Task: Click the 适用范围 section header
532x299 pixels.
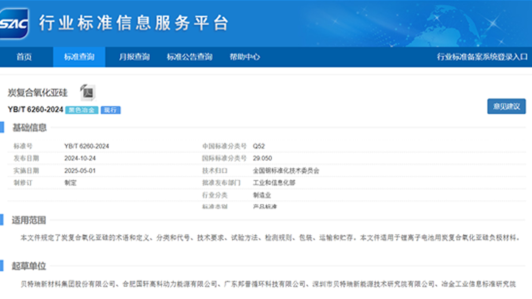Action: point(29,220)
